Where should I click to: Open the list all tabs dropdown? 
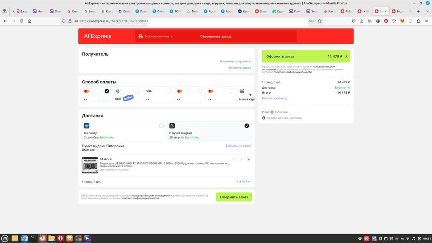point(427,11)
